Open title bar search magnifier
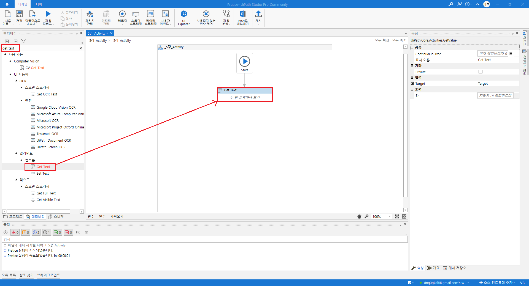The width and height of the screenshot is (529, 286). click(x=451, y=4)
